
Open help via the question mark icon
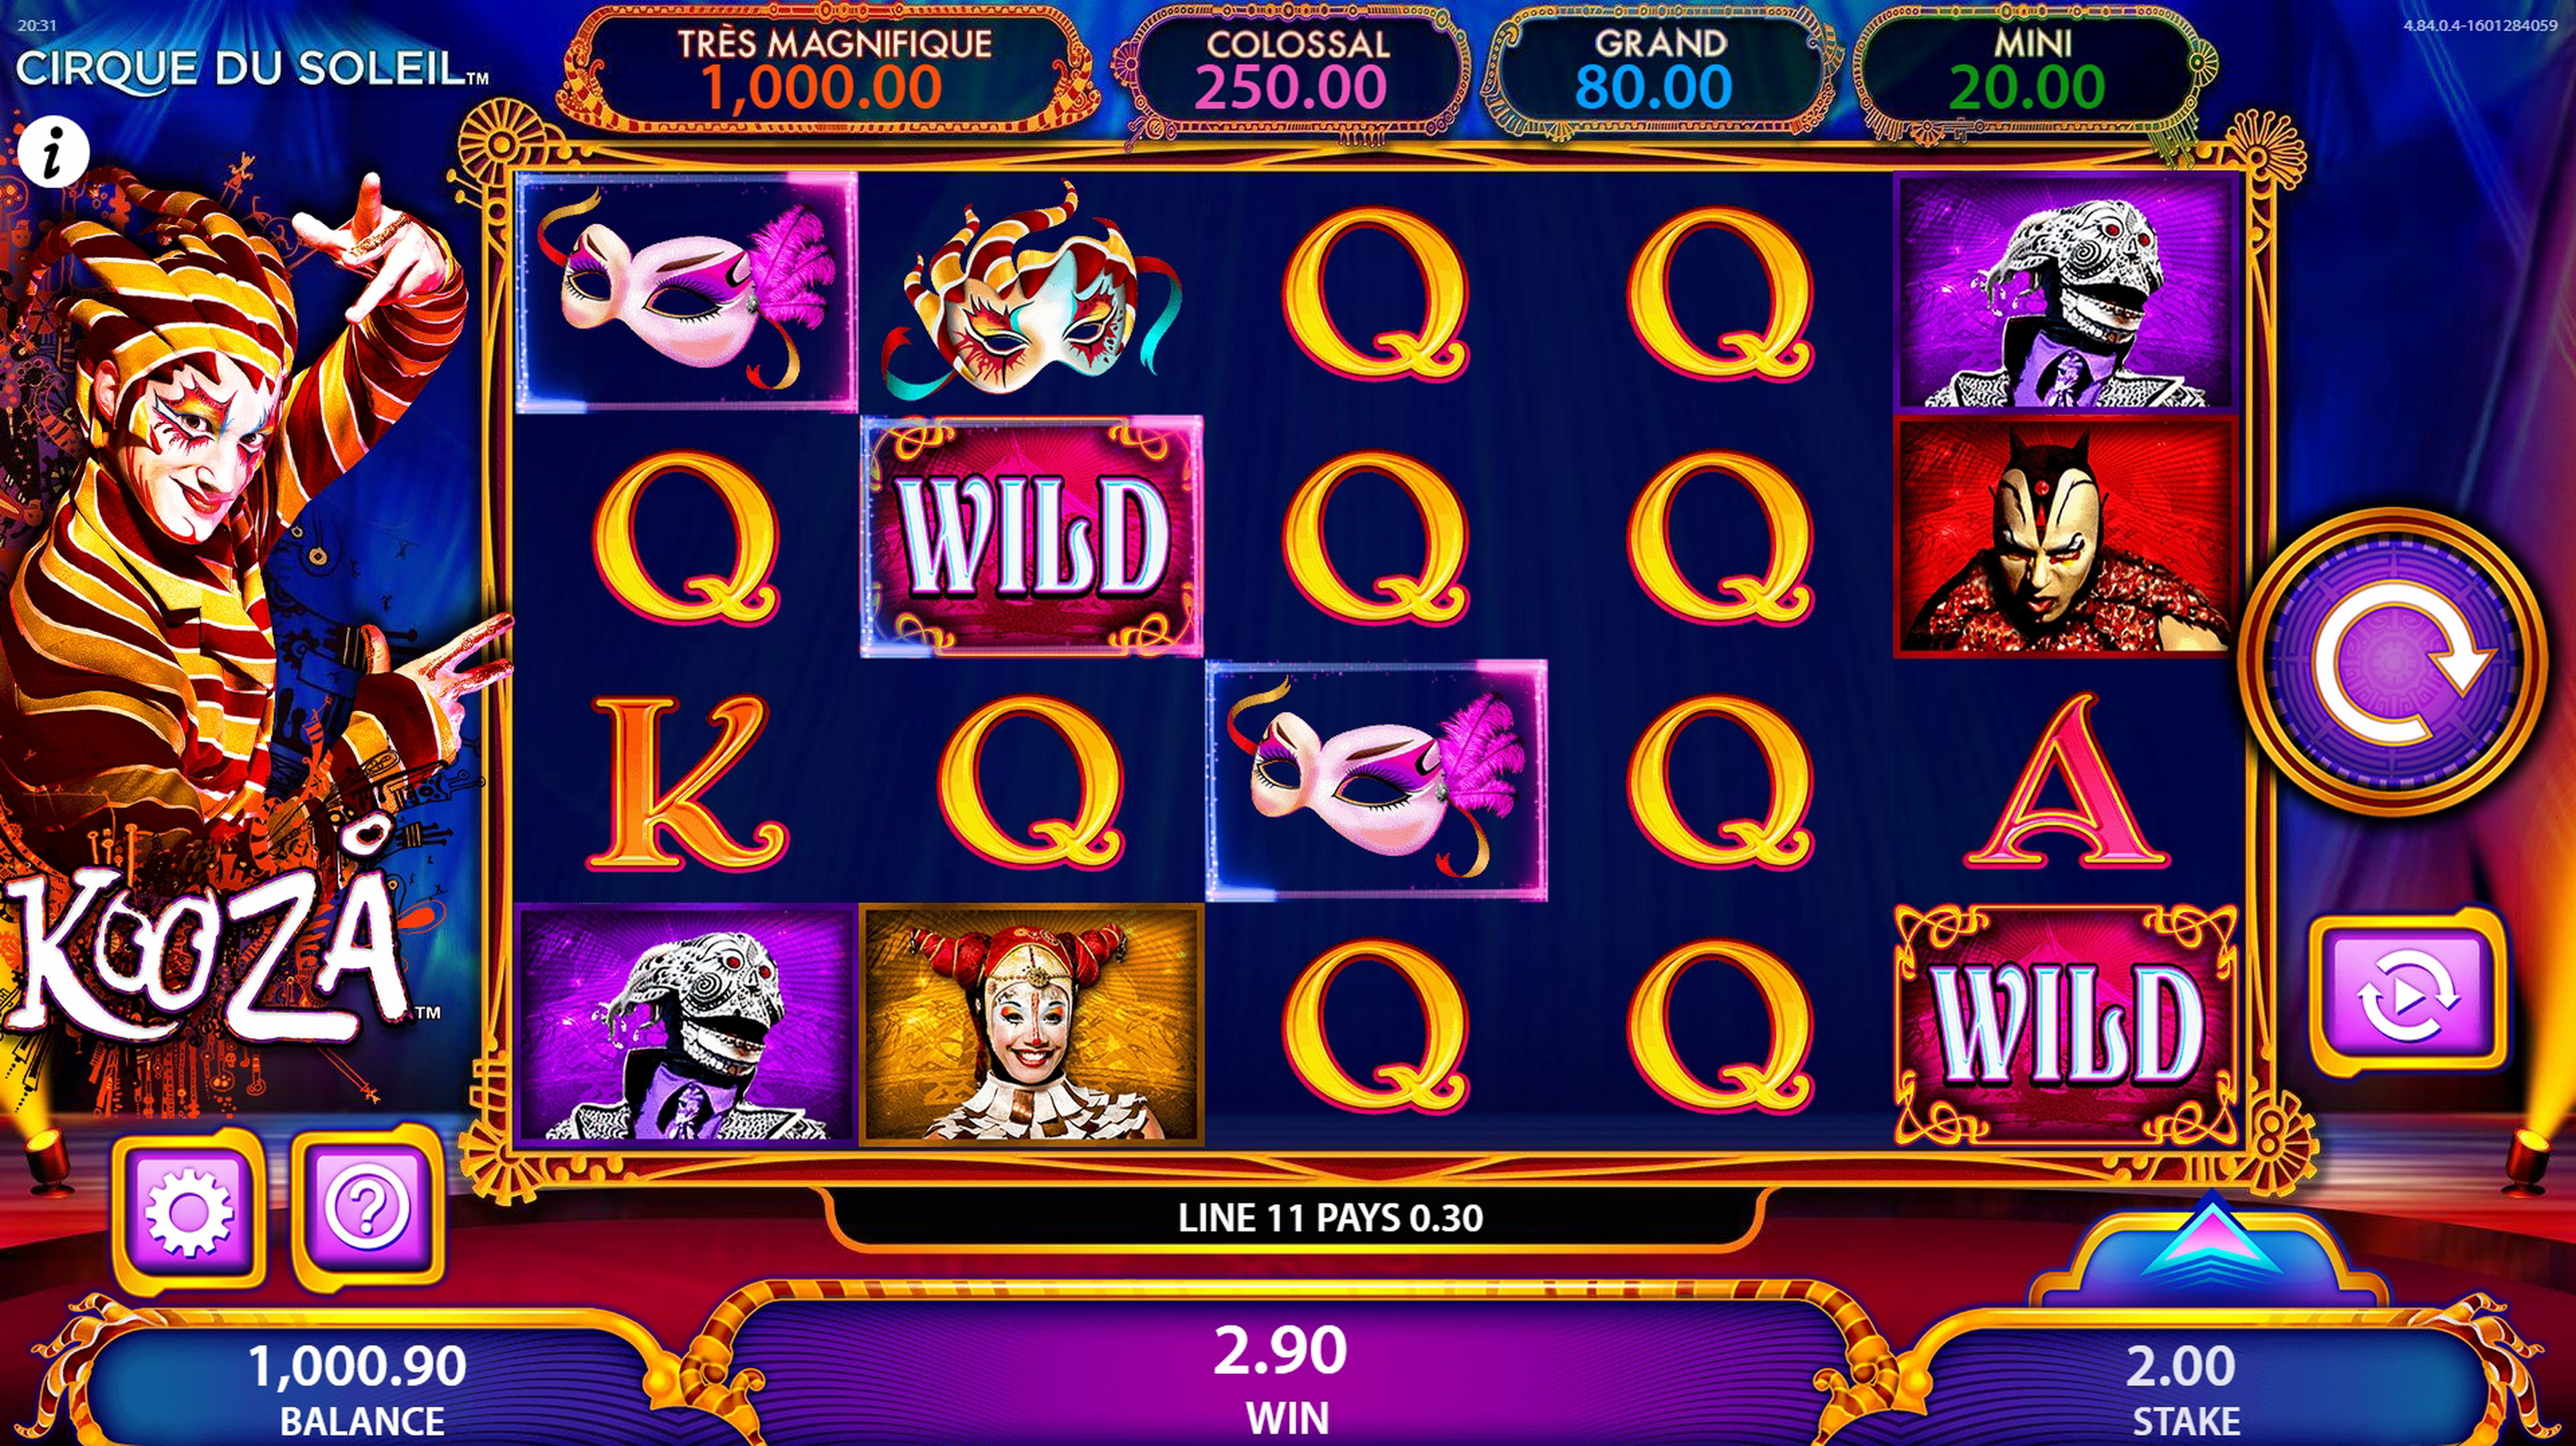point(367,1211)
